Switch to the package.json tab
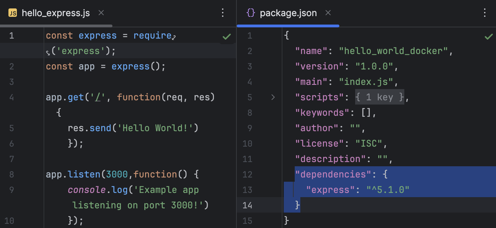The width and height of the screenshot is (496, 228). [288, 13]
